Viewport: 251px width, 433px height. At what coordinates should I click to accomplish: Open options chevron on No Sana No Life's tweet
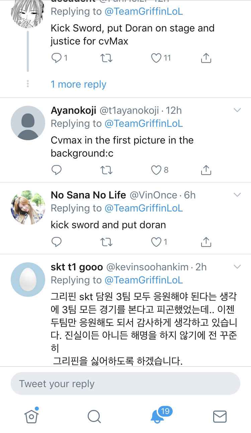click(x=237, y=195)
